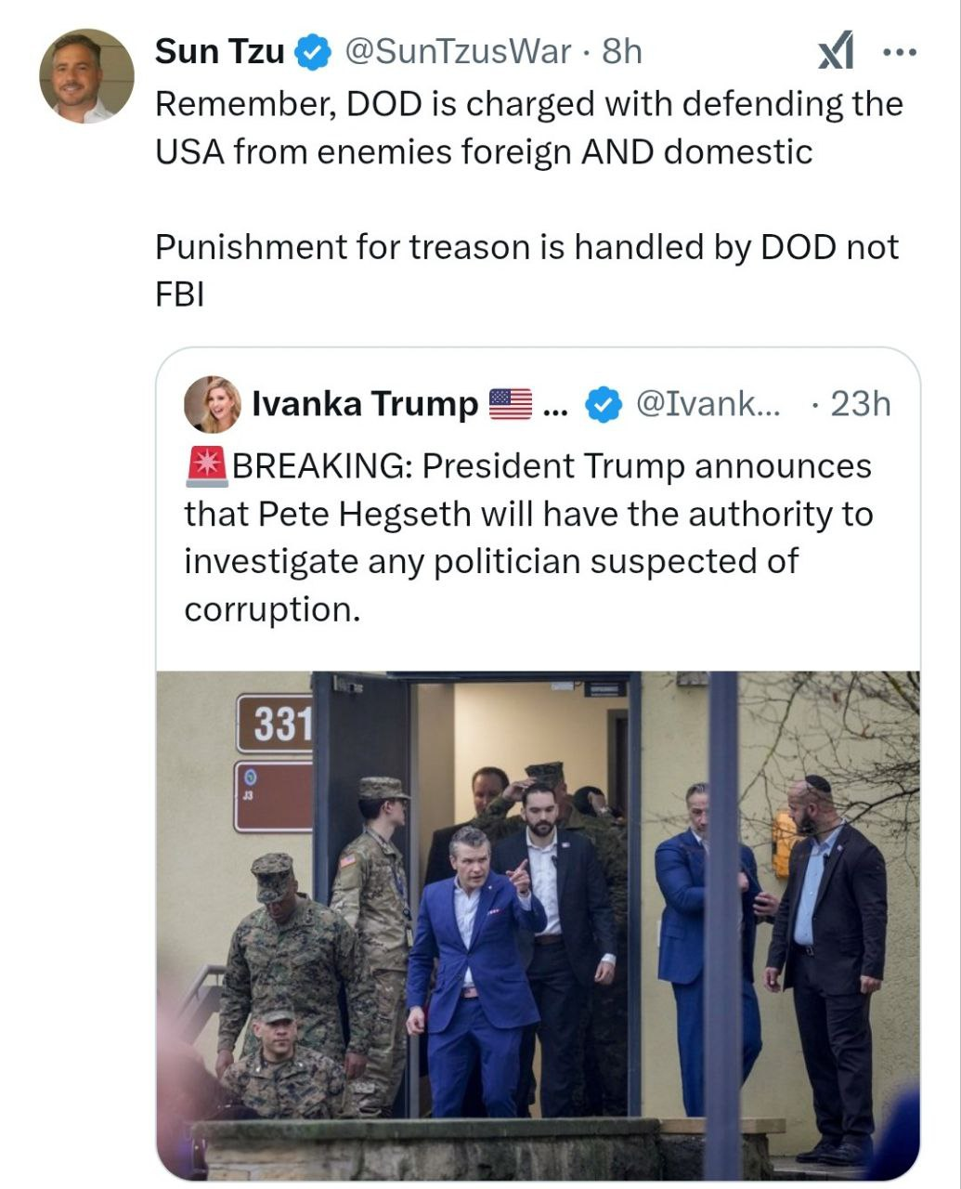Click the quoted post's verified badge
Screen dimensions: 961x1189
pos(604,405)
